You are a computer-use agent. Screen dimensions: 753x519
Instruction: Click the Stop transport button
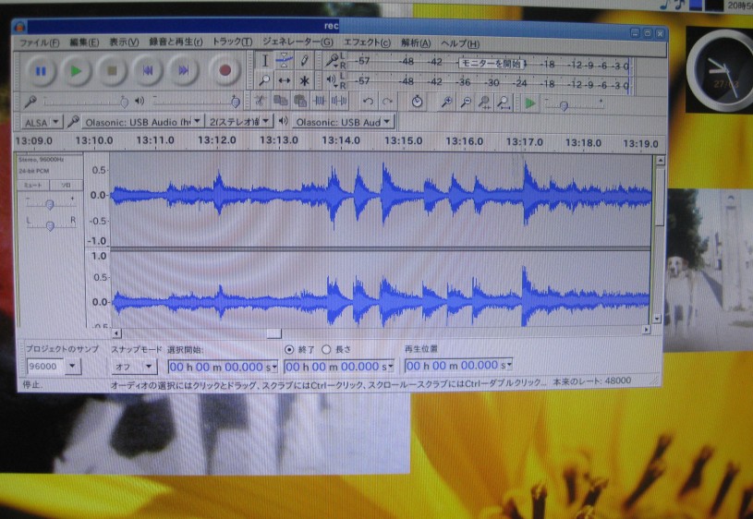click(112, 71)
